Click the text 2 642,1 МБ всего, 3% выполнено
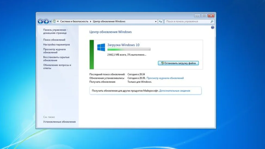The image size is (265, 149). point(127,55)
